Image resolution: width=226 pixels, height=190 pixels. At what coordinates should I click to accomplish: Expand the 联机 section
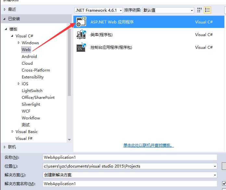pos(5,147)
